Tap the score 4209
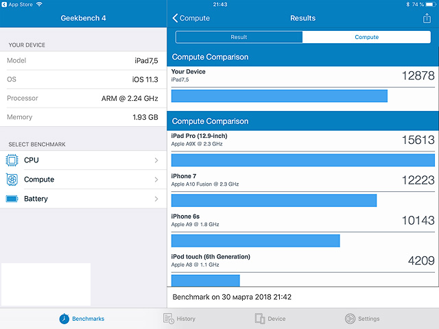Image resolution: width=439 pixels, height=329 pixels. (421, 260)
